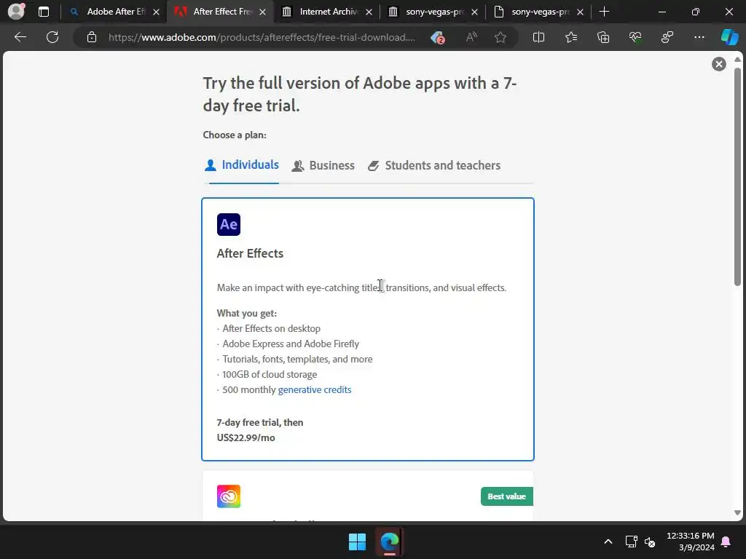Open the browser extensions icon in toolbar
The image size is (746, 559).
(x=667, y=37)
